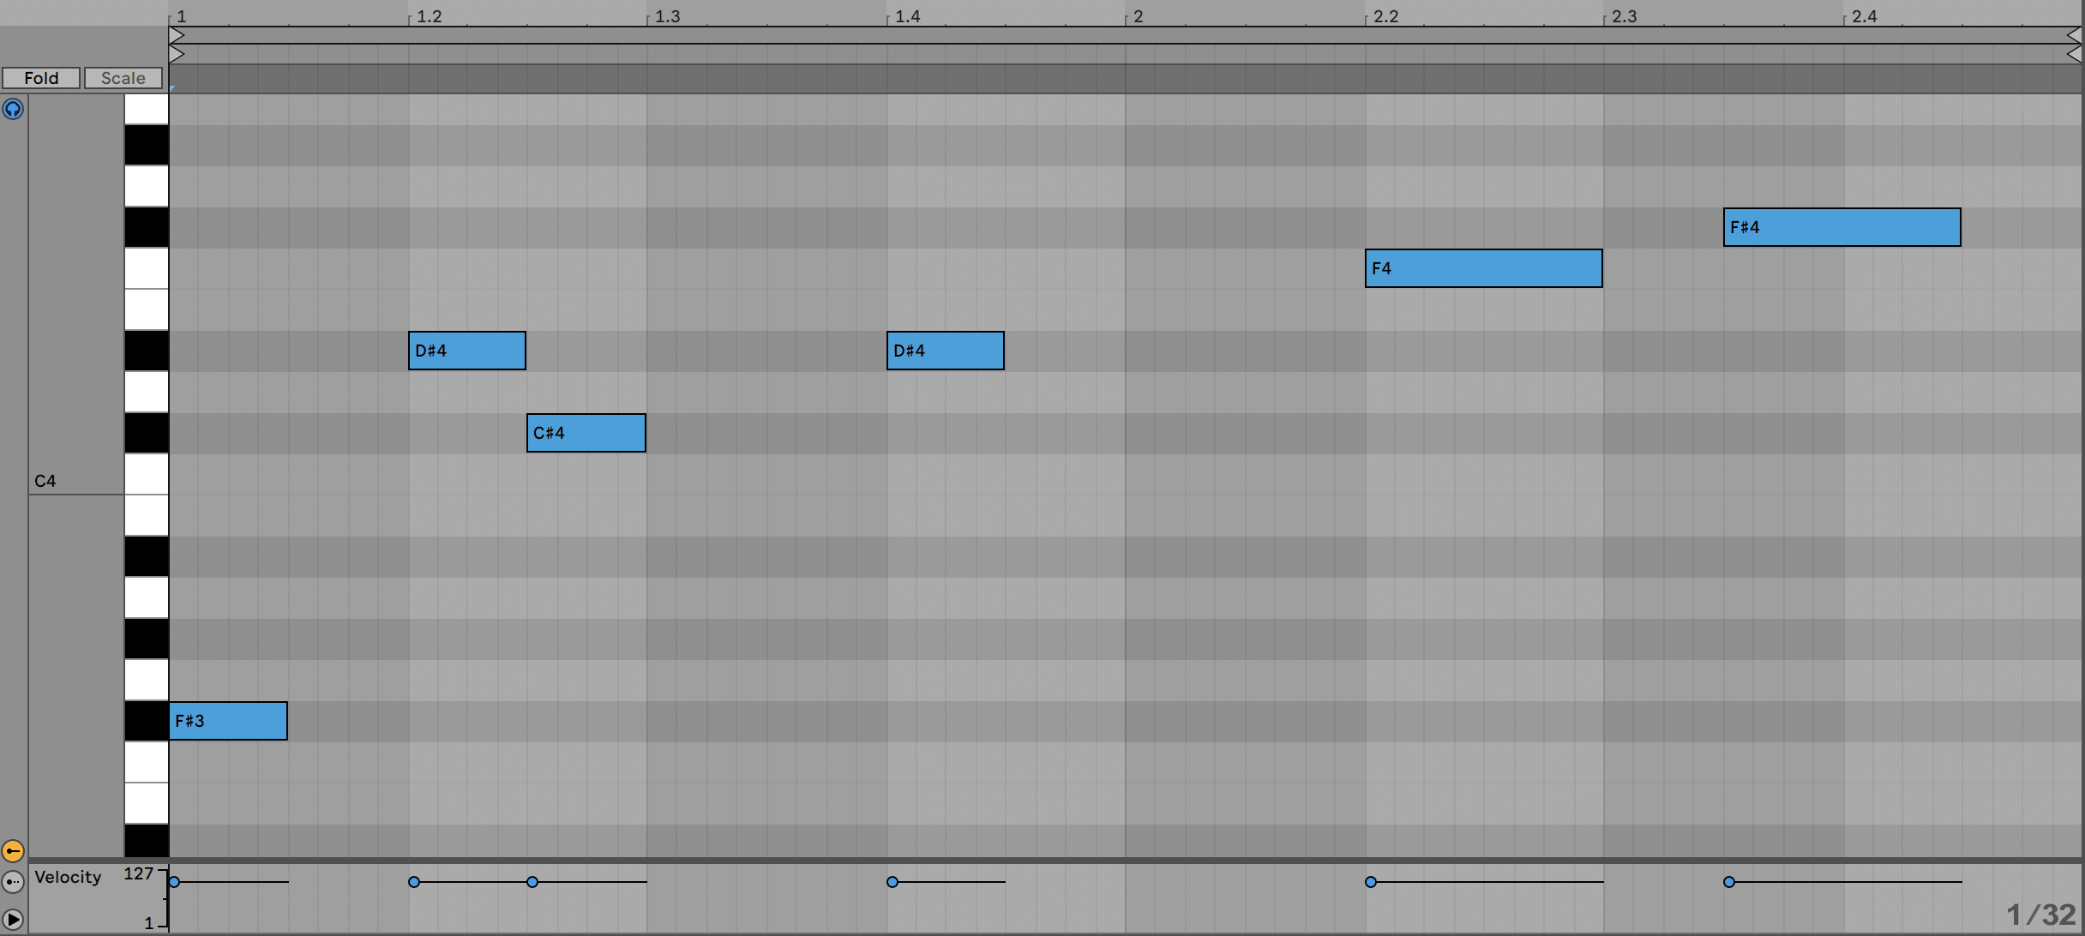Play the G#3 black piano key

click(x=147, y=639)
